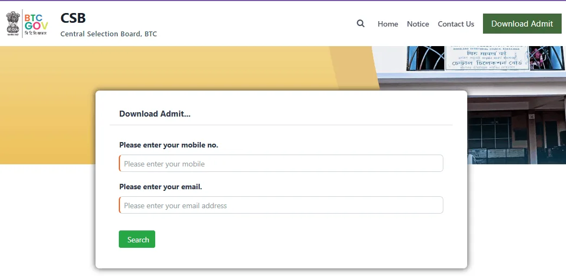Click 'Please enter your email.' label
Image resolution: width=566 pixels, height=276 pixels.
point(161,187)
